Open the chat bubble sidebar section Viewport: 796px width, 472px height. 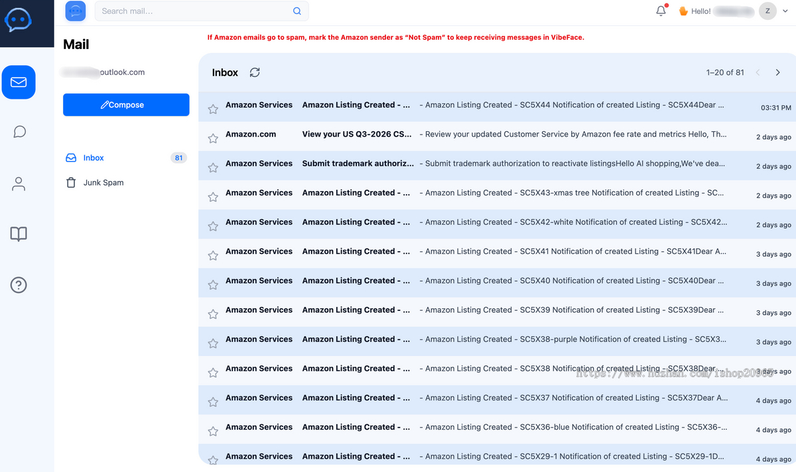19,131
